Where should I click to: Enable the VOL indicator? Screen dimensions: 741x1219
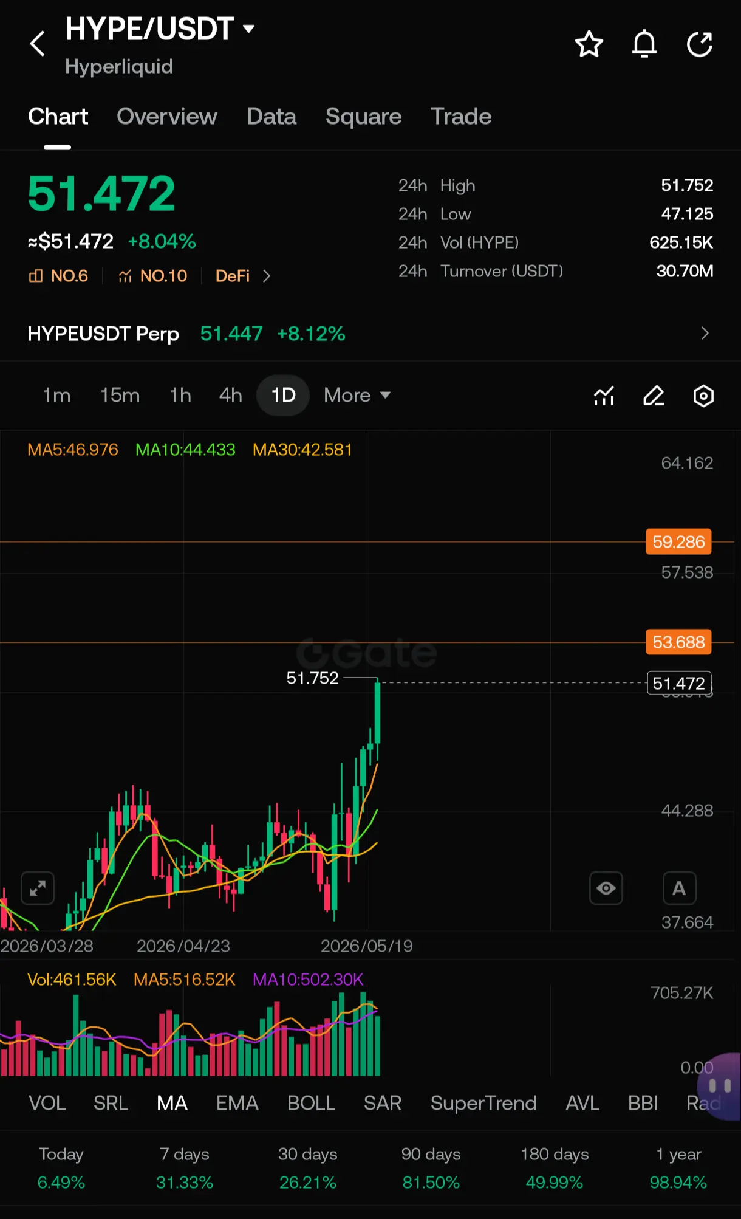tap(47, 1103)
